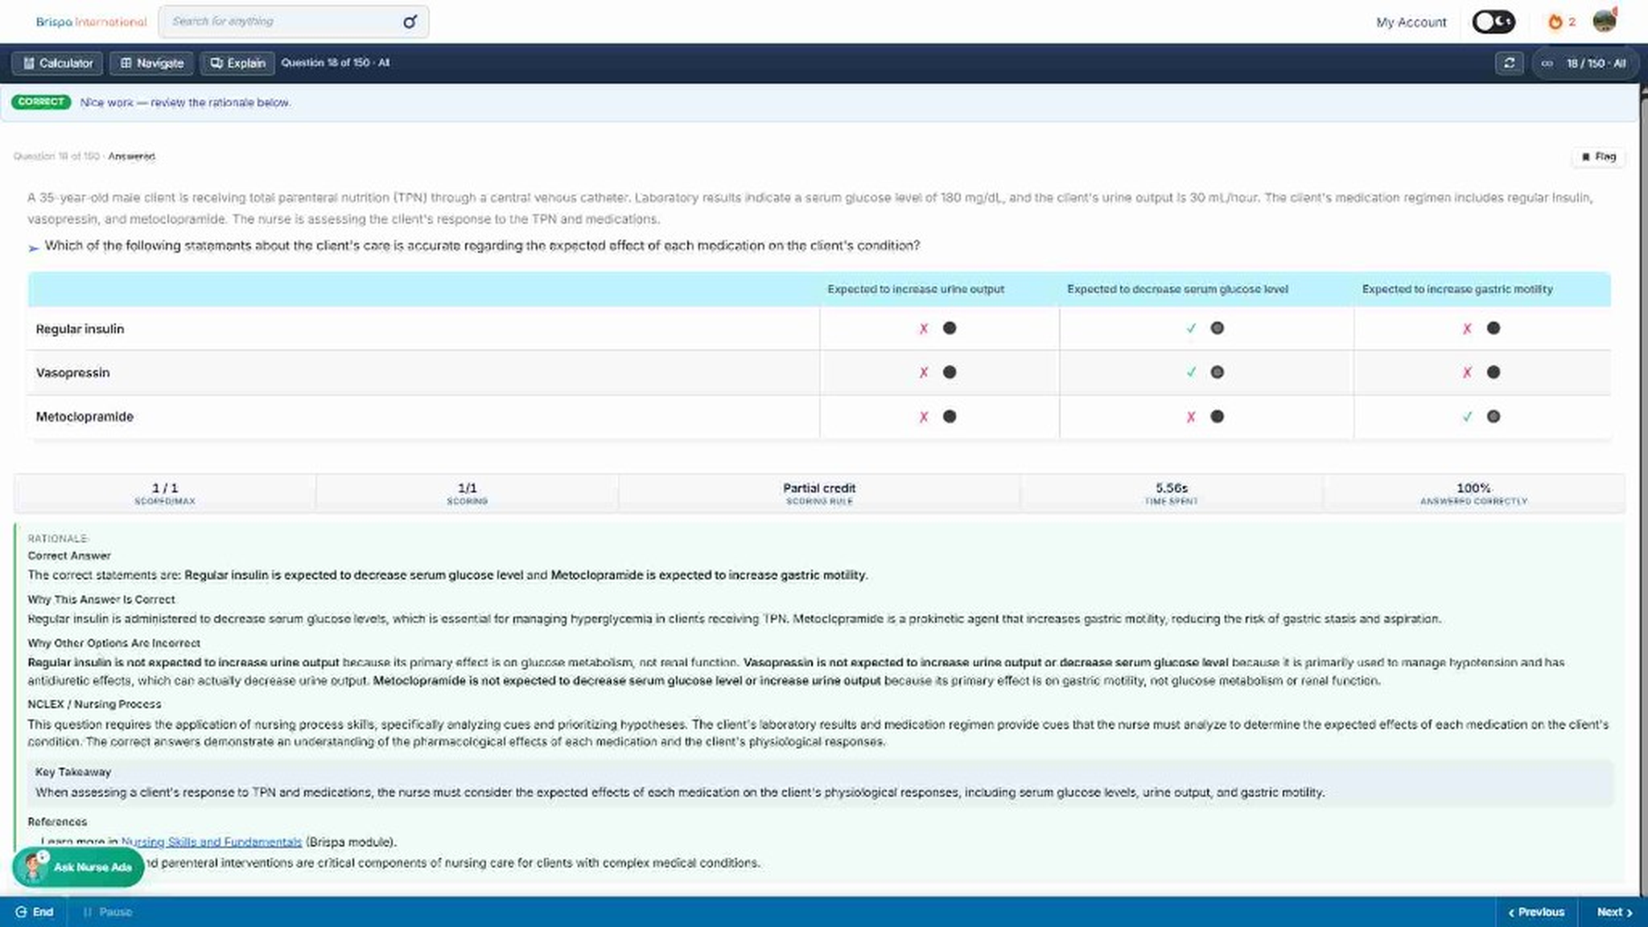The image size is (1648, 927).
Task: Flag this question
Action: [x=1598, y=156]
